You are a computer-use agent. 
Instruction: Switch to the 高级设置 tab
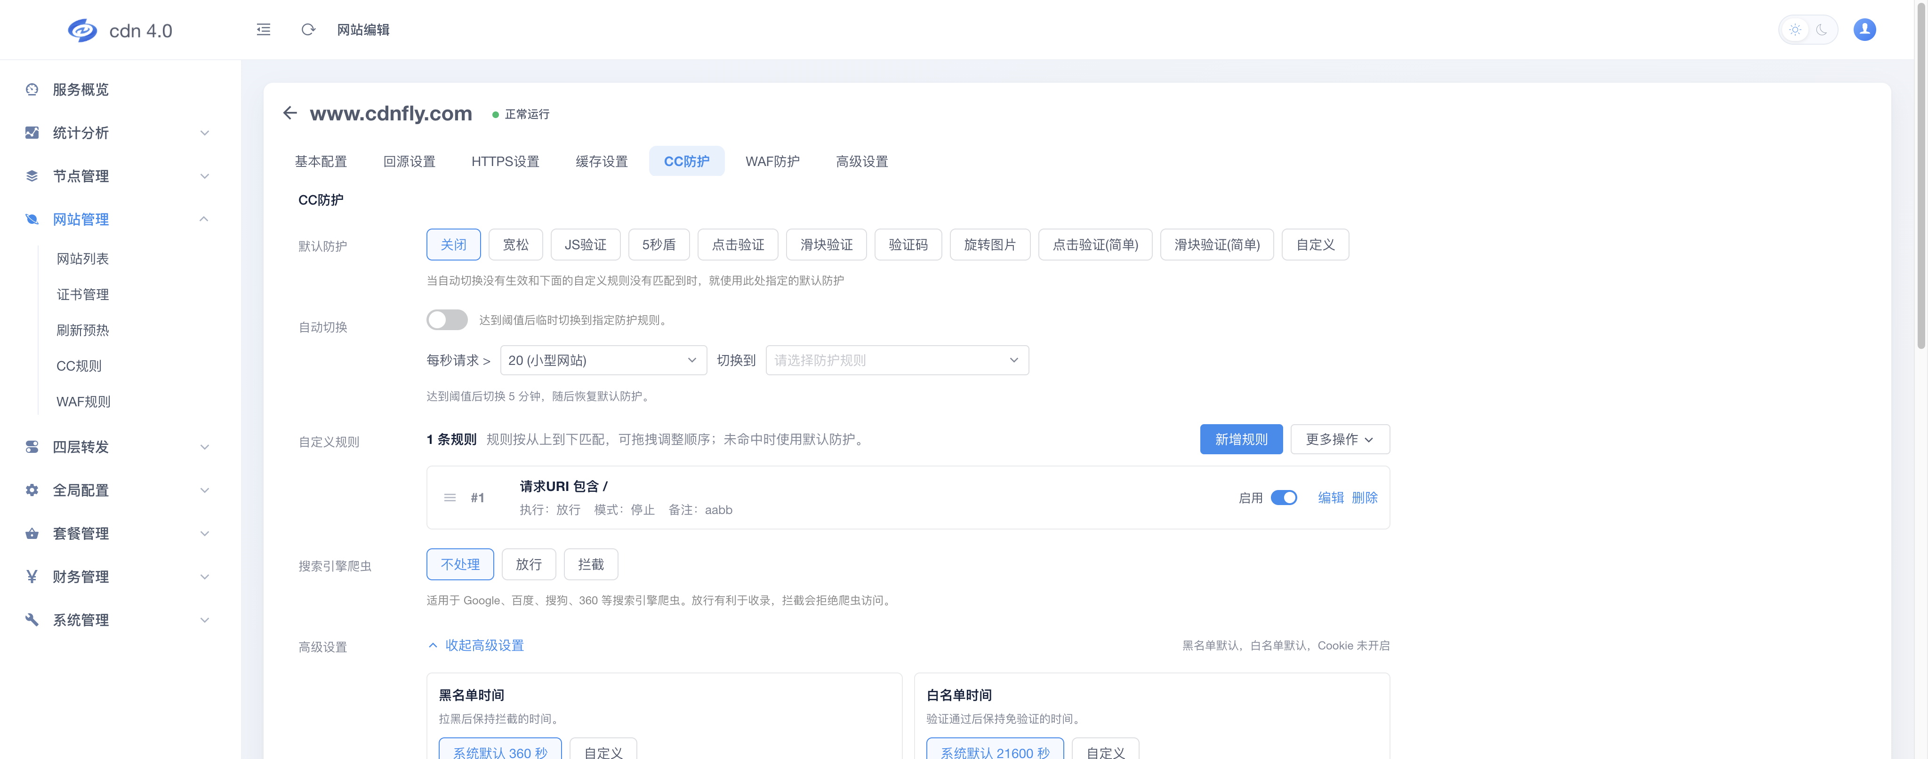click(x=861, y=161)
